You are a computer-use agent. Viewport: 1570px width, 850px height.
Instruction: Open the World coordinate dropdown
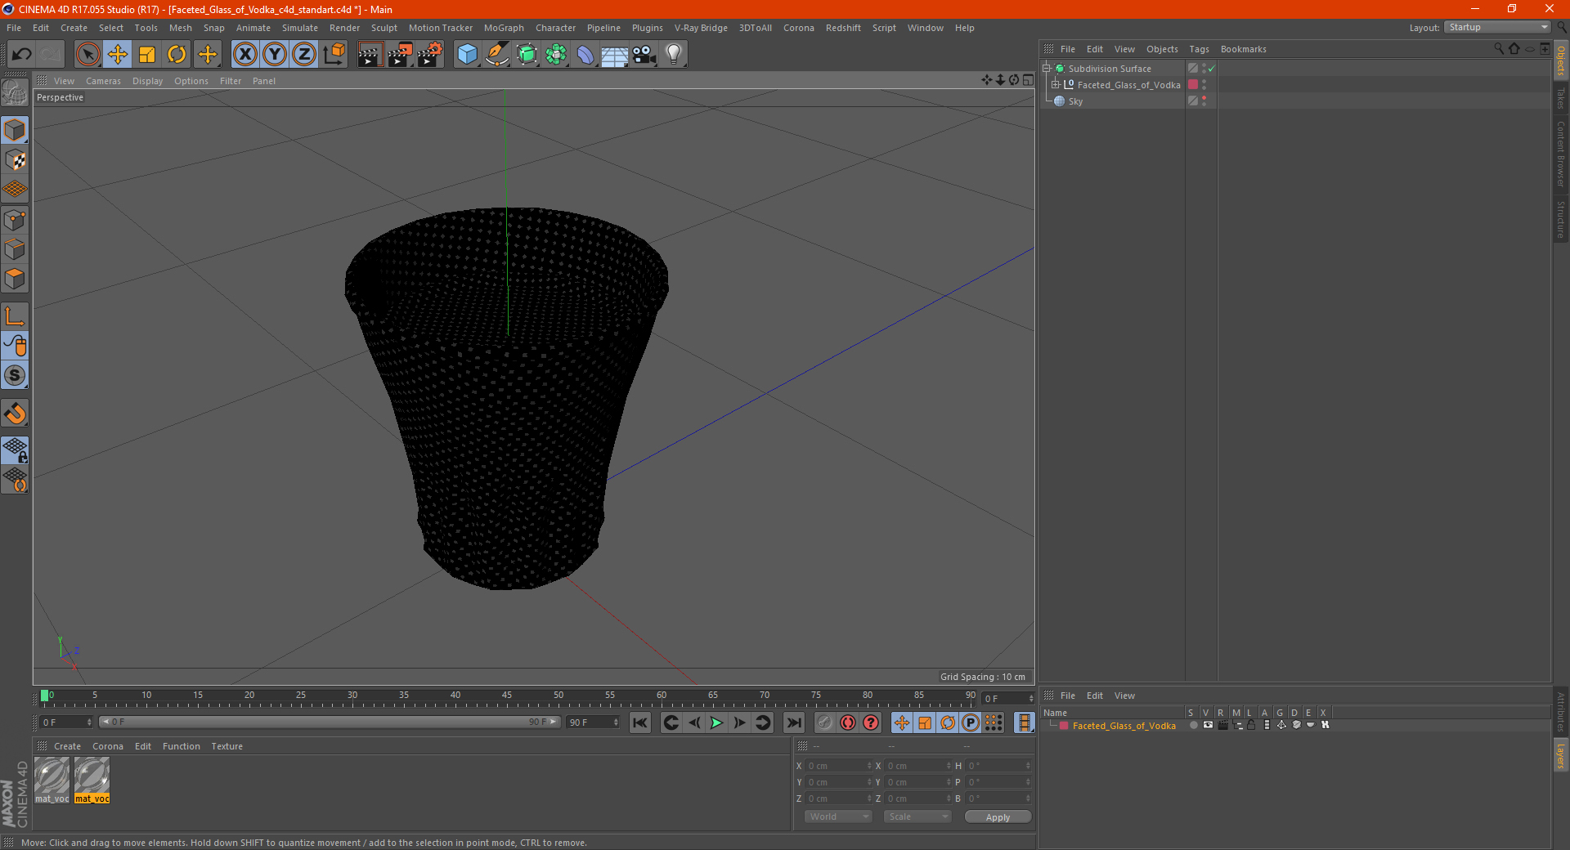838,816
